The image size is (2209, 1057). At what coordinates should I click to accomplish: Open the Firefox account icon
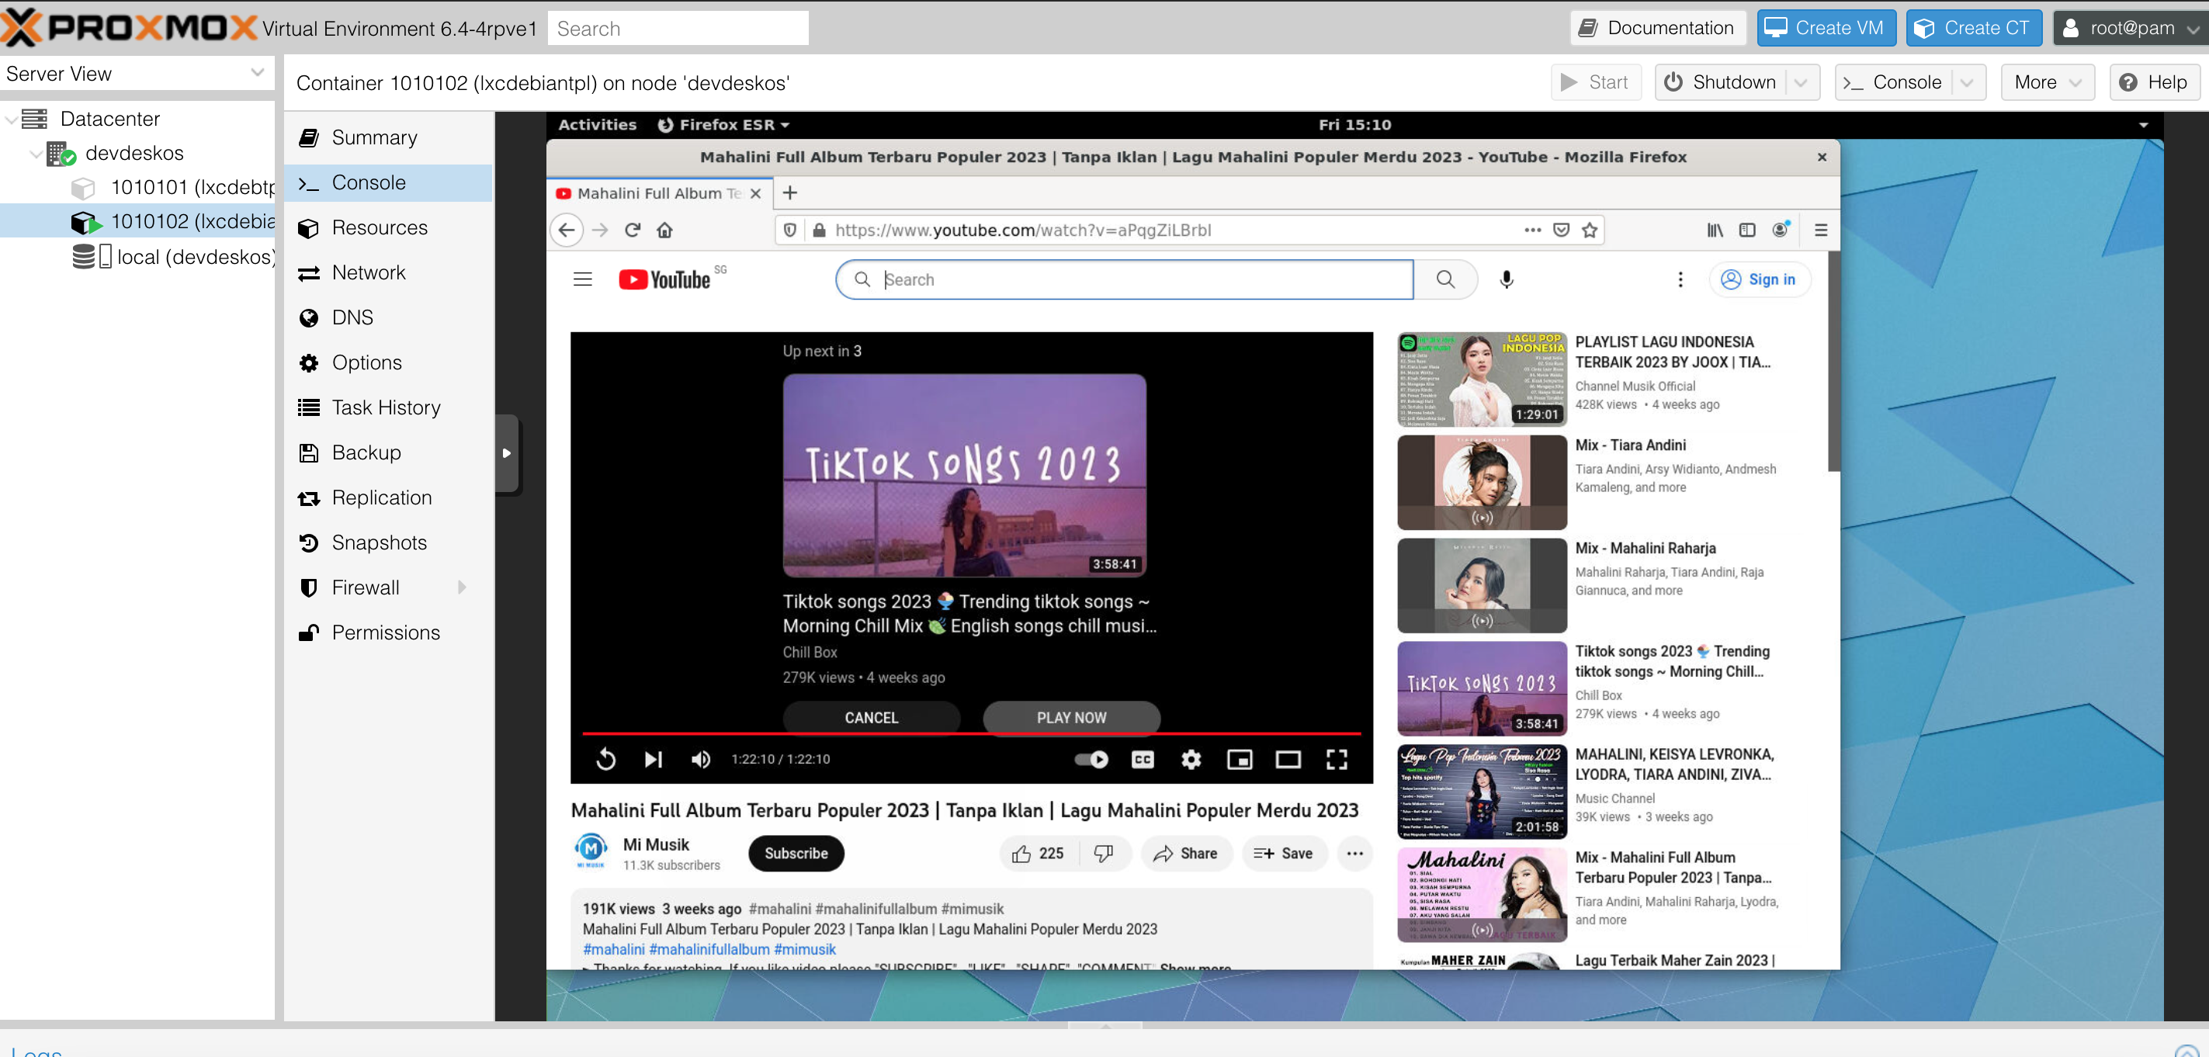pyautogui.click(x=1781, y=229)
